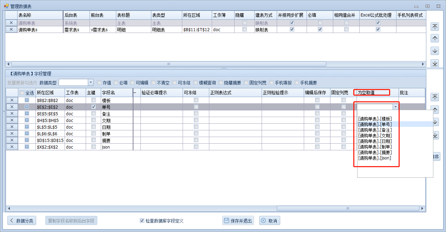Click move-to-top arrow beside field table

[435, 97]
